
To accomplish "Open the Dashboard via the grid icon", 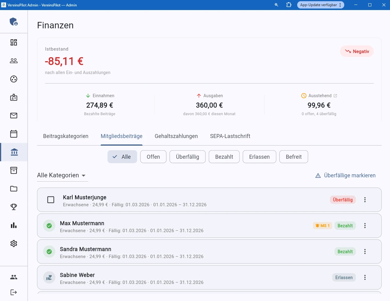I will pyautogui.click(x=13, y=42).
